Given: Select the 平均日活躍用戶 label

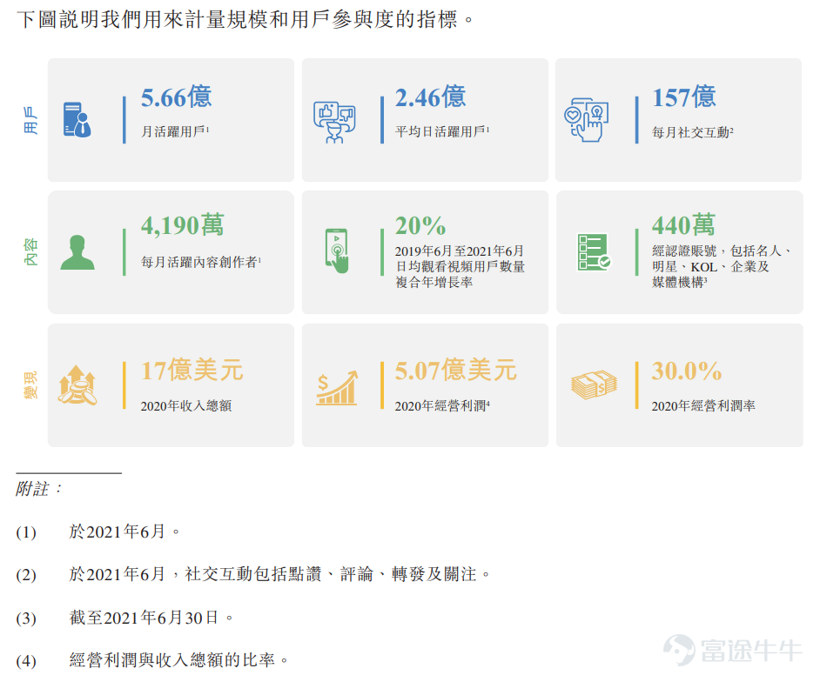Looking at the screenshot, I should [x=442, y=131].
